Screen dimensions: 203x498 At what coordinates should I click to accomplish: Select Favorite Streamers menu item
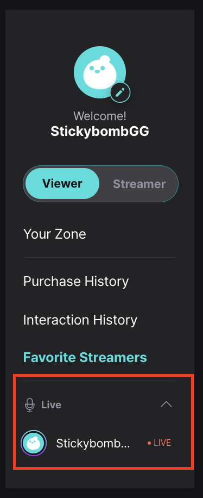coord(85,357)
